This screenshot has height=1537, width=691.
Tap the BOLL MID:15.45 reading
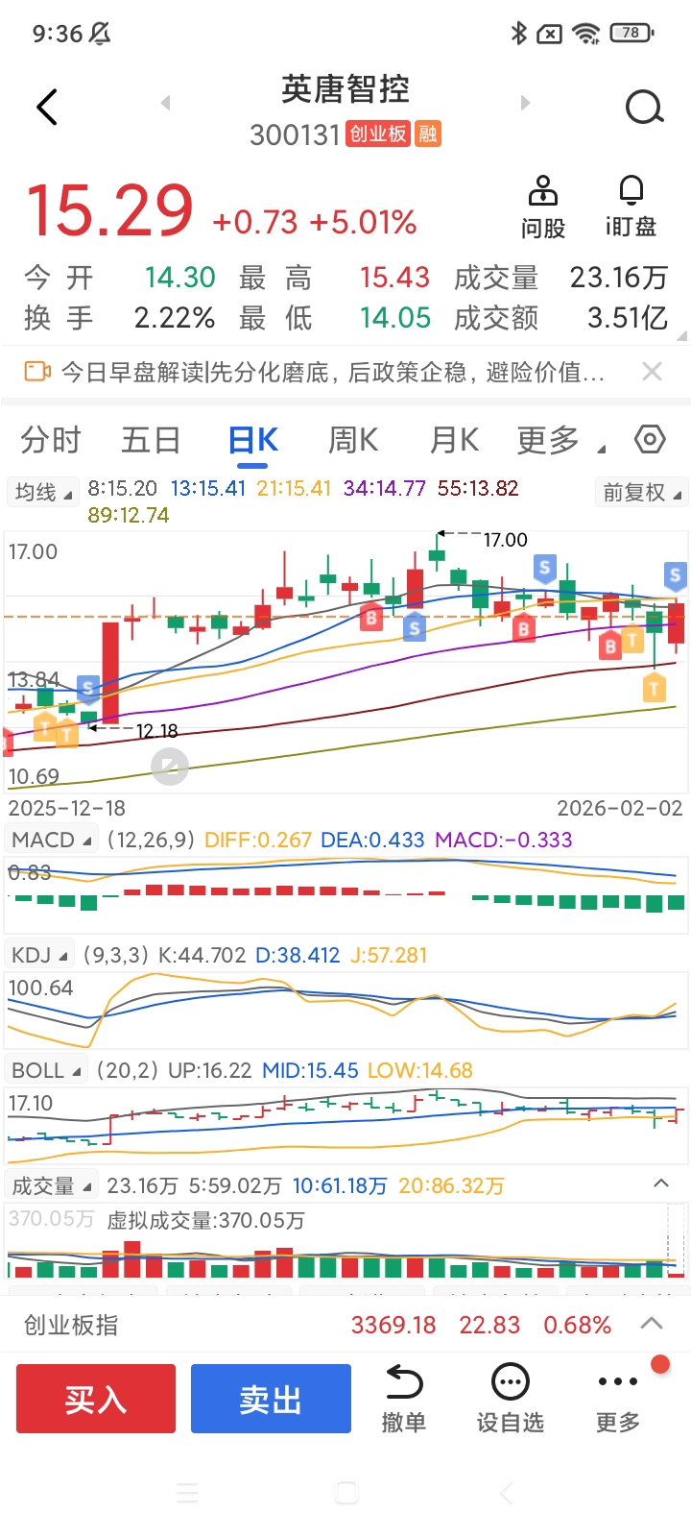[311, 1070]
